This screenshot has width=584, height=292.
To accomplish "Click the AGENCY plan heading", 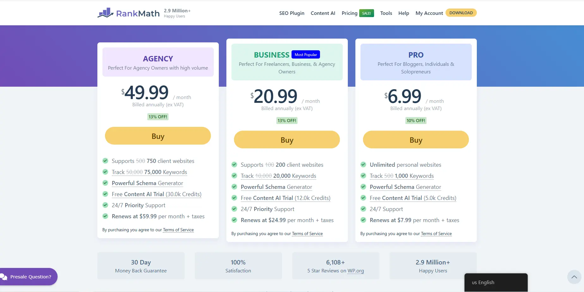I will (x=158, y=59).
